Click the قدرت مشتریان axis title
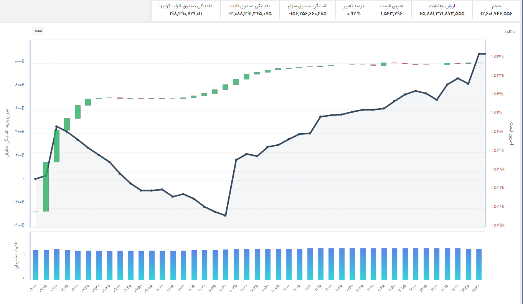This screenshot has height=304, width=523. [16, 256]
